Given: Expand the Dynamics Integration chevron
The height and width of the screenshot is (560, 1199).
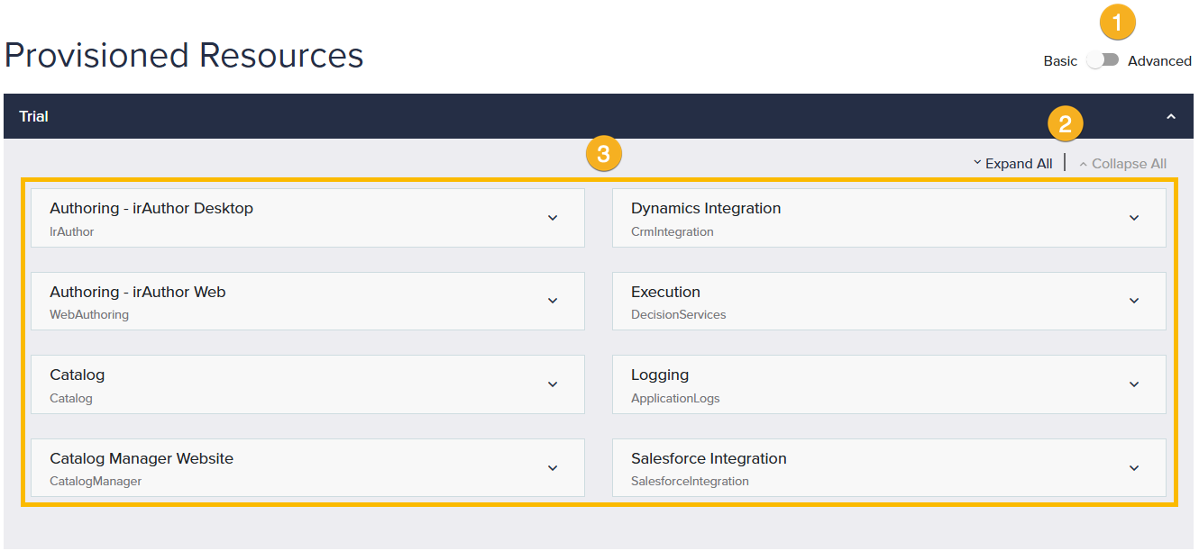Looking at the screenshot, I should [1134, 218].
